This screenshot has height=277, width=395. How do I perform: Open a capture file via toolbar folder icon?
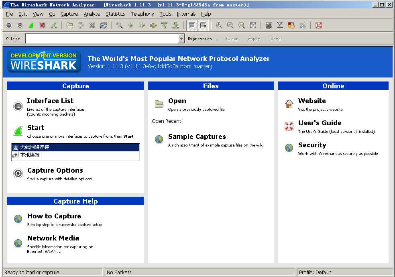pyautogui.click(x=70, y=25)
